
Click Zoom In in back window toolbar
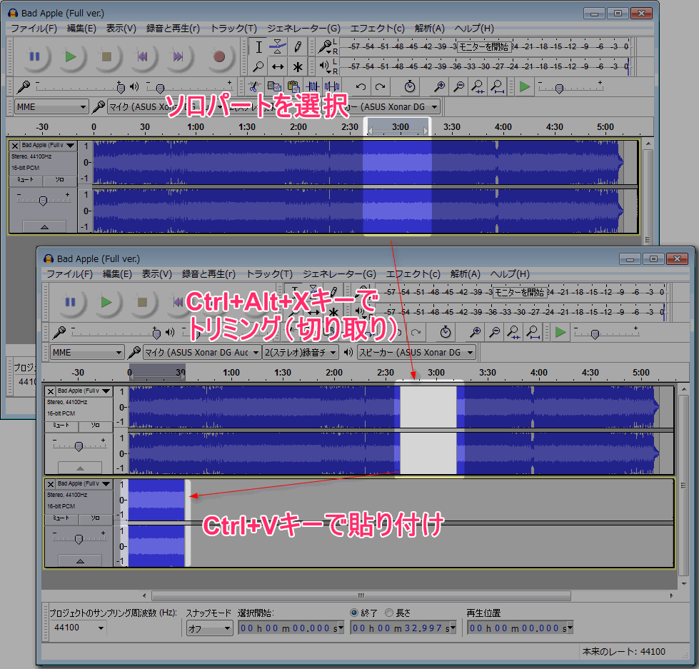pyautogui.click(x=439, y=86)
